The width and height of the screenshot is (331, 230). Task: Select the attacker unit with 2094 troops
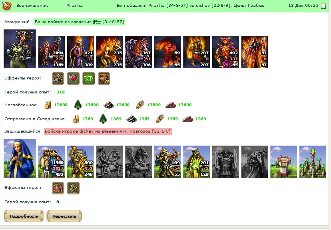coord(51,52)
